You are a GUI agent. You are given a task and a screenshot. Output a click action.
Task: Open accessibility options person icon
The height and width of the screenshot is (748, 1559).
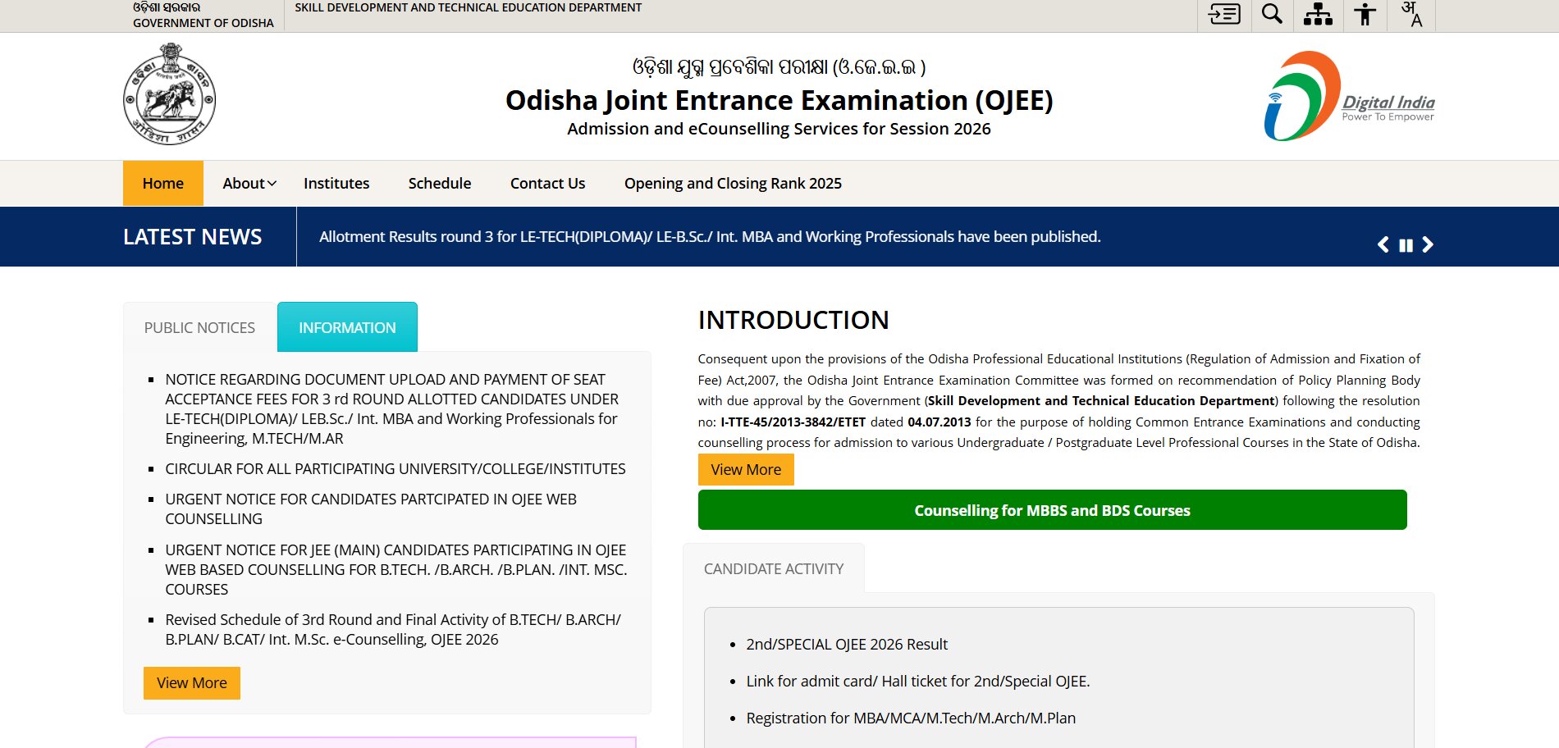pyautogui.click(x=1365, y=14)
